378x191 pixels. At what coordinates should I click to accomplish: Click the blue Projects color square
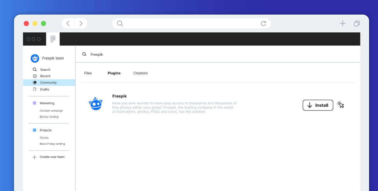(x=34, y=130)
